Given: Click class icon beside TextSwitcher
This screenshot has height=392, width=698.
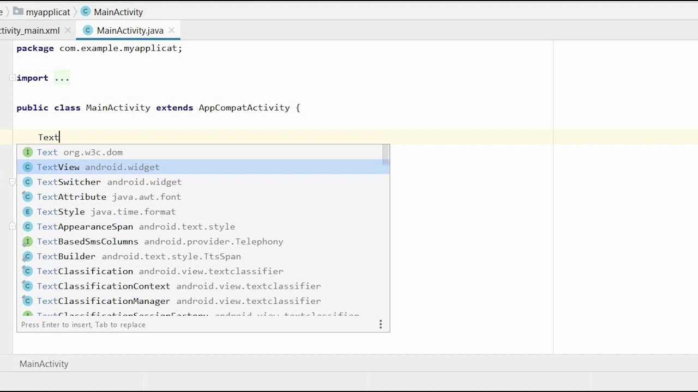Looking at the screenshot, I should coord(27,182).
